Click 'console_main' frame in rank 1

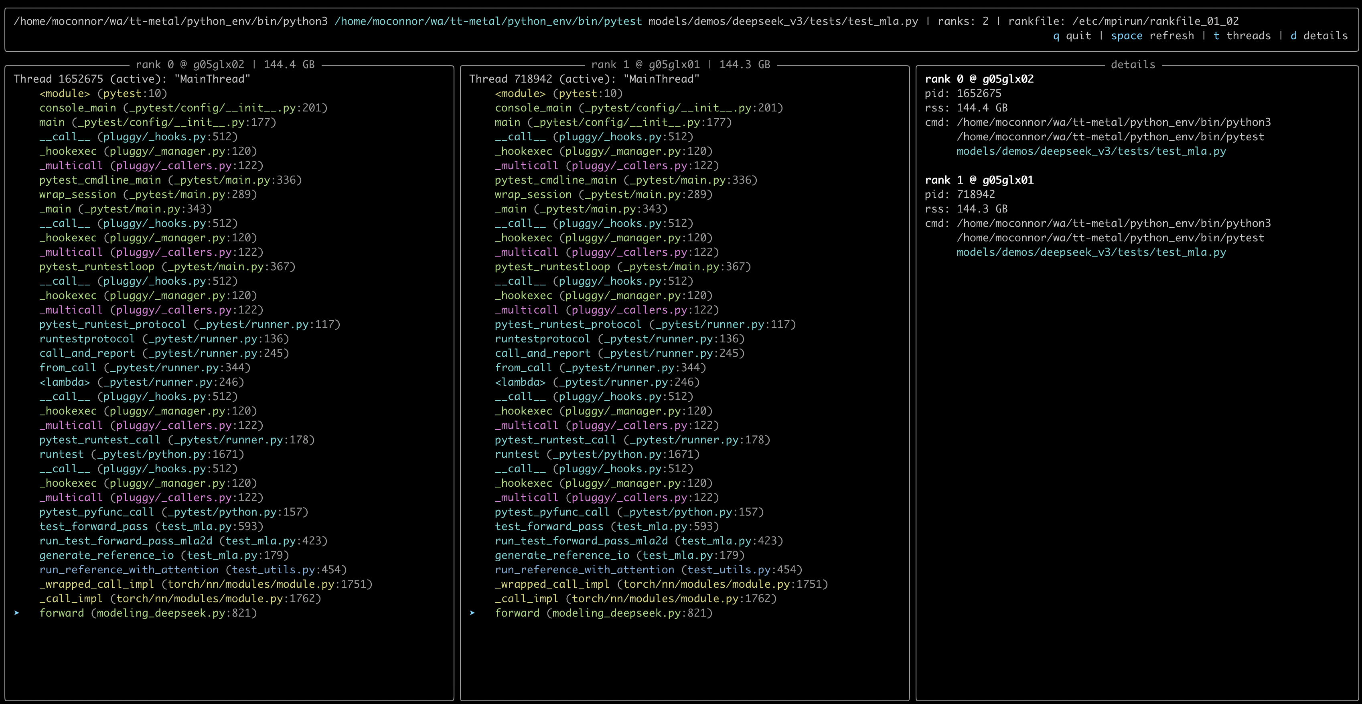(639, 108)
